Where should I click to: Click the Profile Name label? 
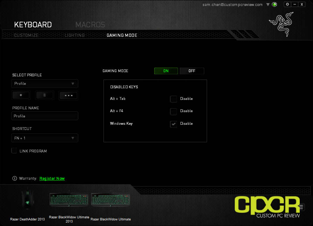(x=26, y=108)
